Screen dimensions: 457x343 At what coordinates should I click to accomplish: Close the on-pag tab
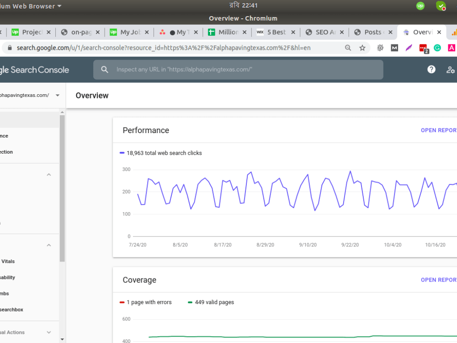click(x=98, y=32)
